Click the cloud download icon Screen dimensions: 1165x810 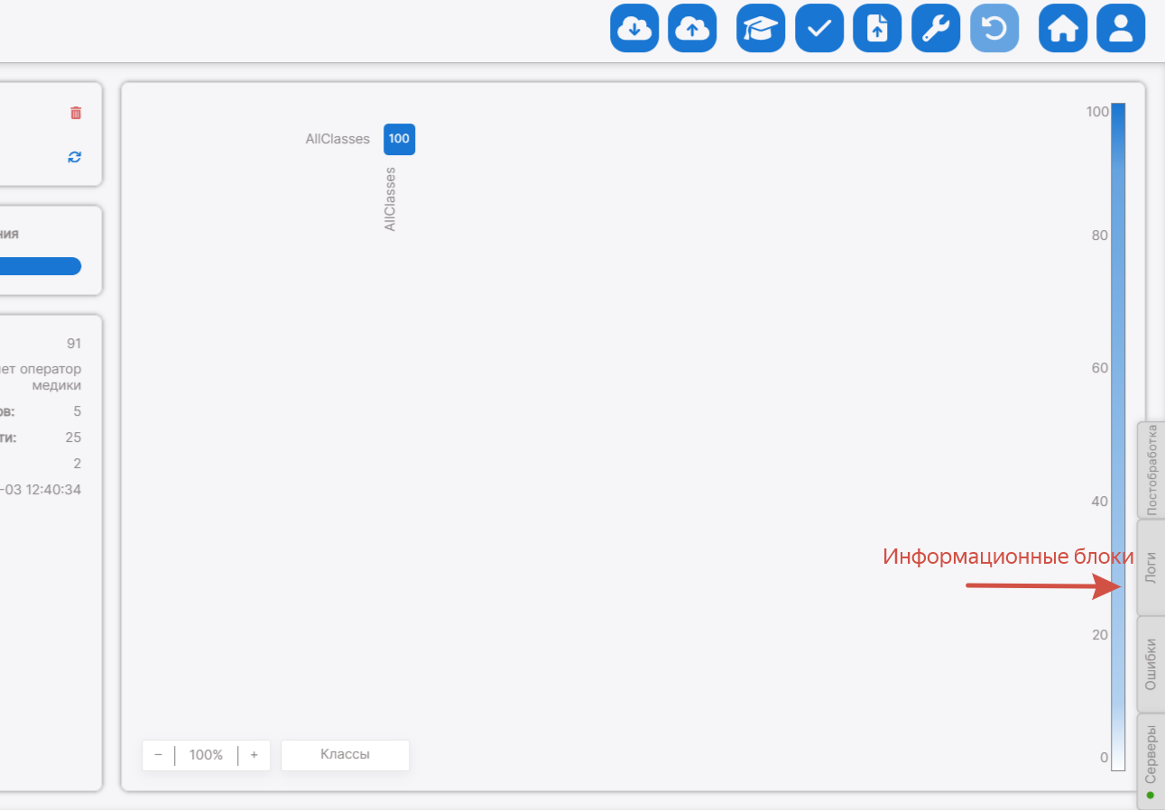tap(634, 29)
